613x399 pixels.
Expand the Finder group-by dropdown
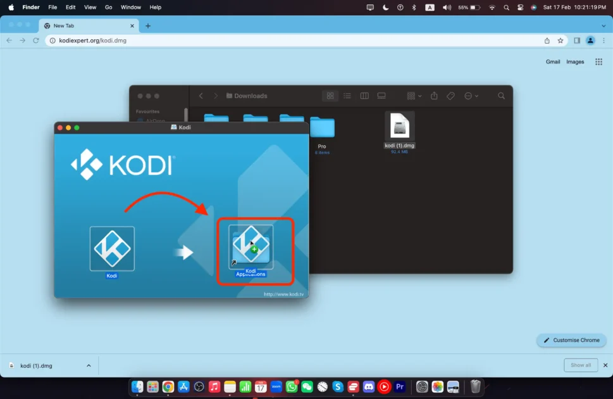tap(414, 96)
